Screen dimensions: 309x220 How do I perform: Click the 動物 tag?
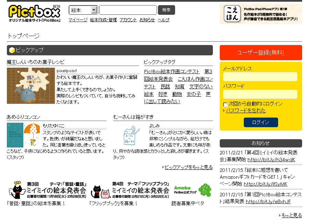pos(177,94)
